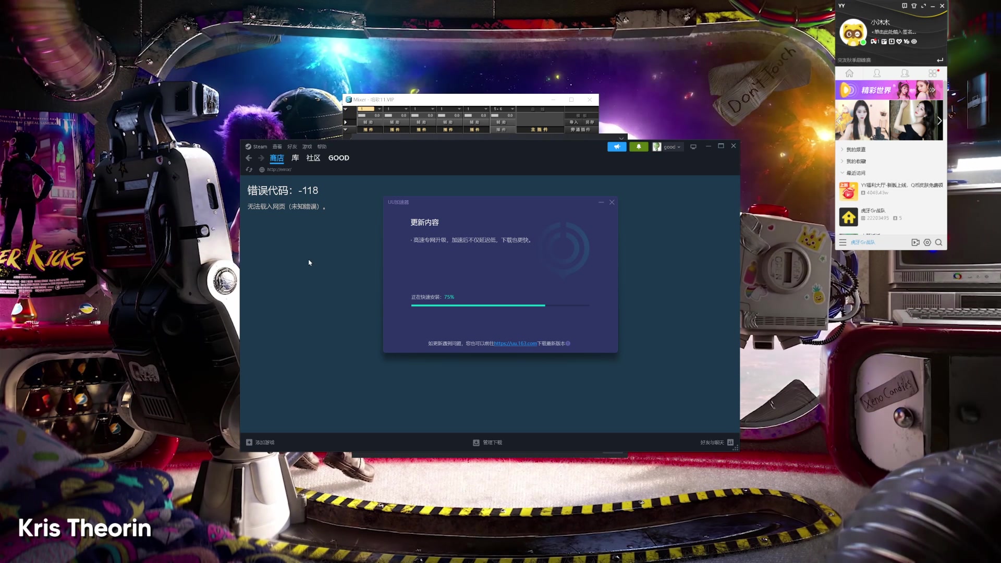This screenshot has height=563, width=1001.
Task: Open the uu.163.com download link
Action: pyautogui.click(x=515, y=344)
